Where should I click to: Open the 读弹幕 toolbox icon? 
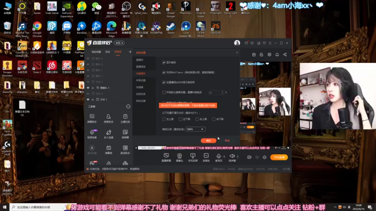[125, 134]
